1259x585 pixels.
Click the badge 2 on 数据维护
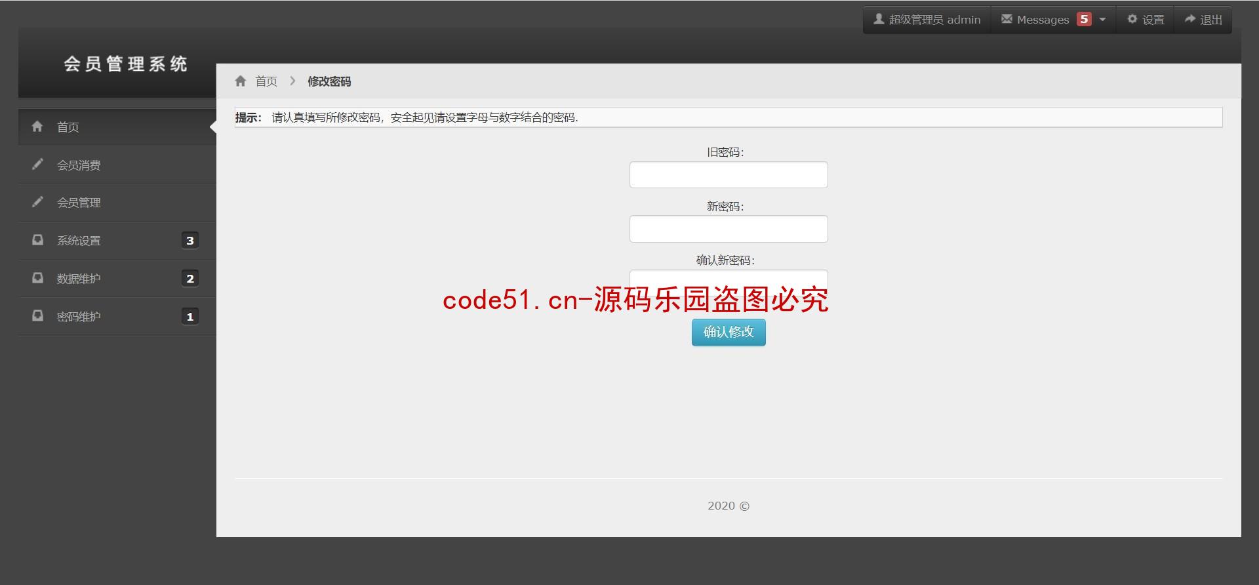coord(190,279)
